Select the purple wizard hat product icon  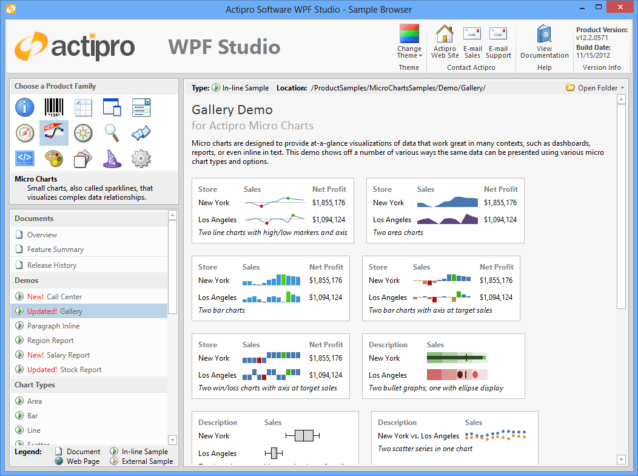coord(112,158)
